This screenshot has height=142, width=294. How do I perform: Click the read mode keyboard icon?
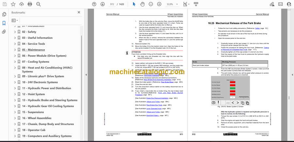(x=196, y=4)
